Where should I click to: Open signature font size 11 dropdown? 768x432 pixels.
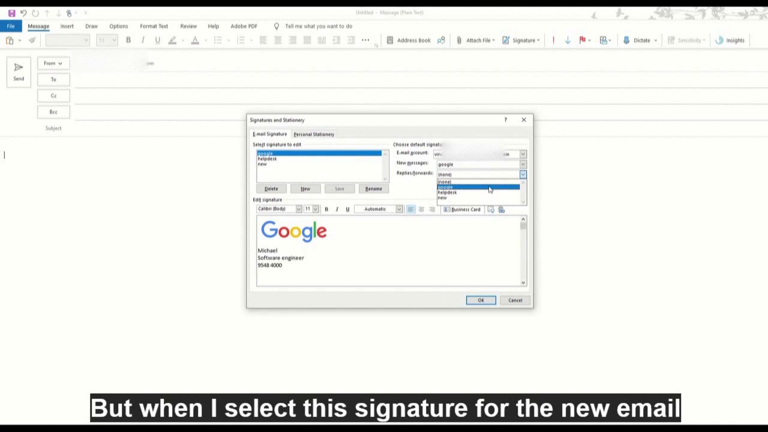[x=316, y=209]
